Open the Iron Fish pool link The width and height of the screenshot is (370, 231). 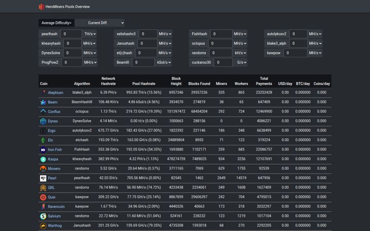click(55, 149)
